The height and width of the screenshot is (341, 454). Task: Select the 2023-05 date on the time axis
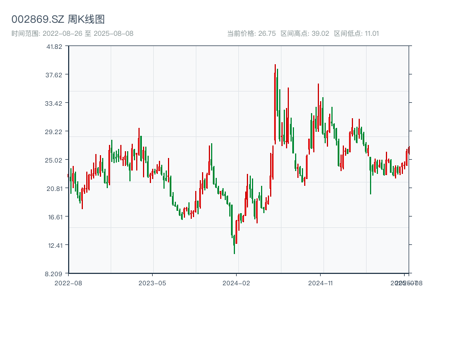pos(152,282)
